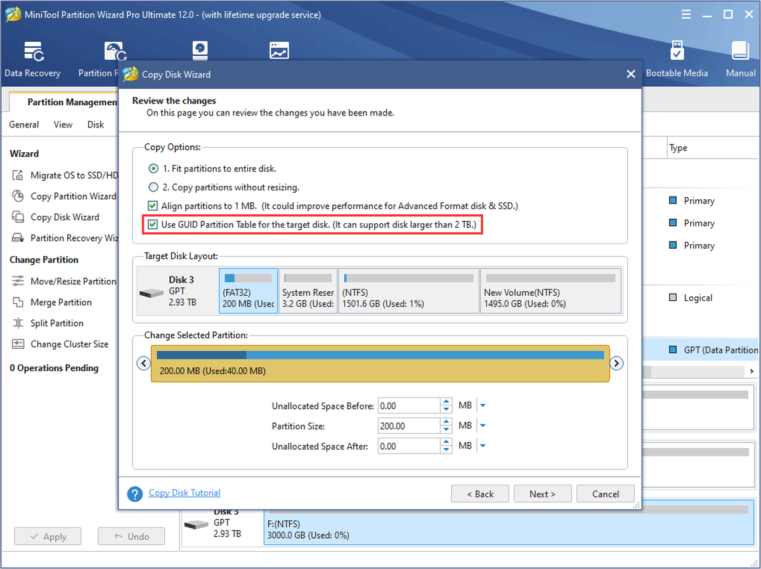This screenshot has height=569, width=761.
Task: Click Unallocated Space After spinner arrows
Action: 446,446
